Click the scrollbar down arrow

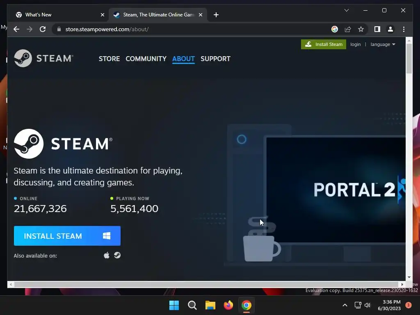click(409, 277)
